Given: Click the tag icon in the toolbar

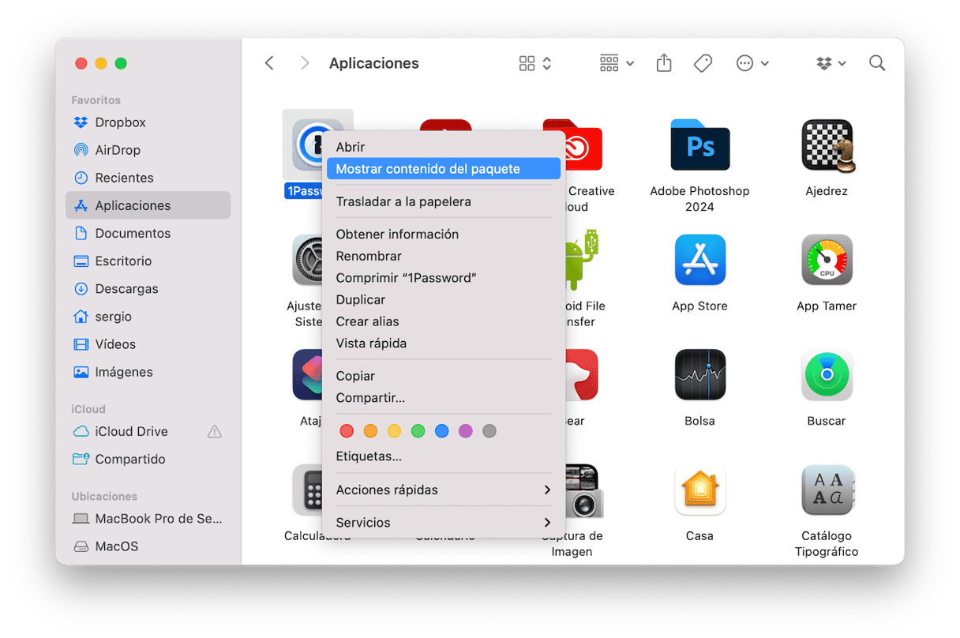Looking at the screenshot, I should pyautogui.click(x=703, y=63).
